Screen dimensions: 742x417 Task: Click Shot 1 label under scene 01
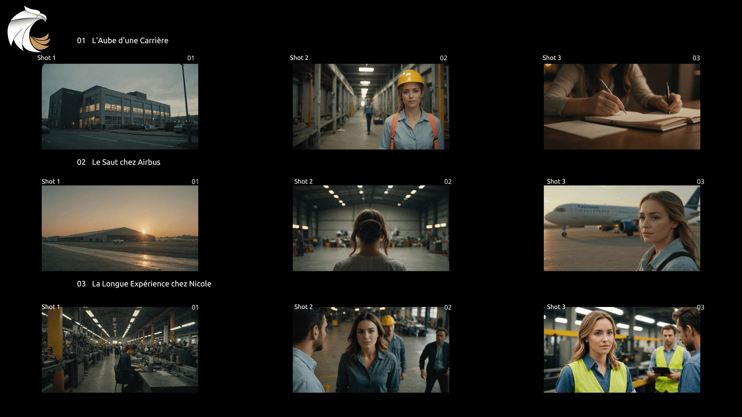46,58
